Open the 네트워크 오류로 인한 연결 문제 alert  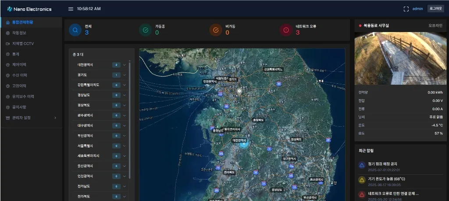click(x=400, y=196)
